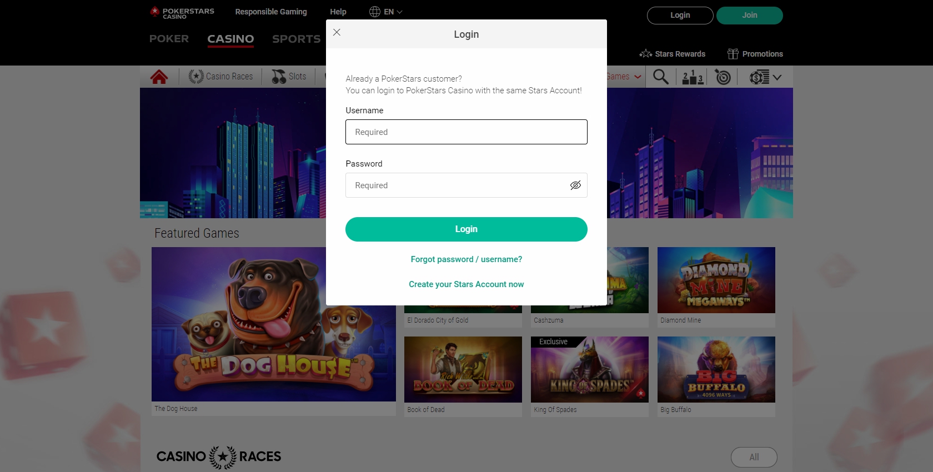The height and width of the screenshot is (472, 933).
Task: Open the Slots category
Action: (x=289, y=77)
